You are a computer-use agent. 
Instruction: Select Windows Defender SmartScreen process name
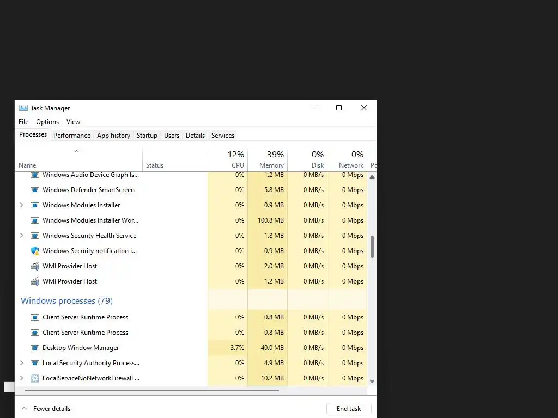(x=89, y=190)
